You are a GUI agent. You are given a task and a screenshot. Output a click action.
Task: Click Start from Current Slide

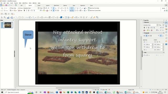pos(94,10)
